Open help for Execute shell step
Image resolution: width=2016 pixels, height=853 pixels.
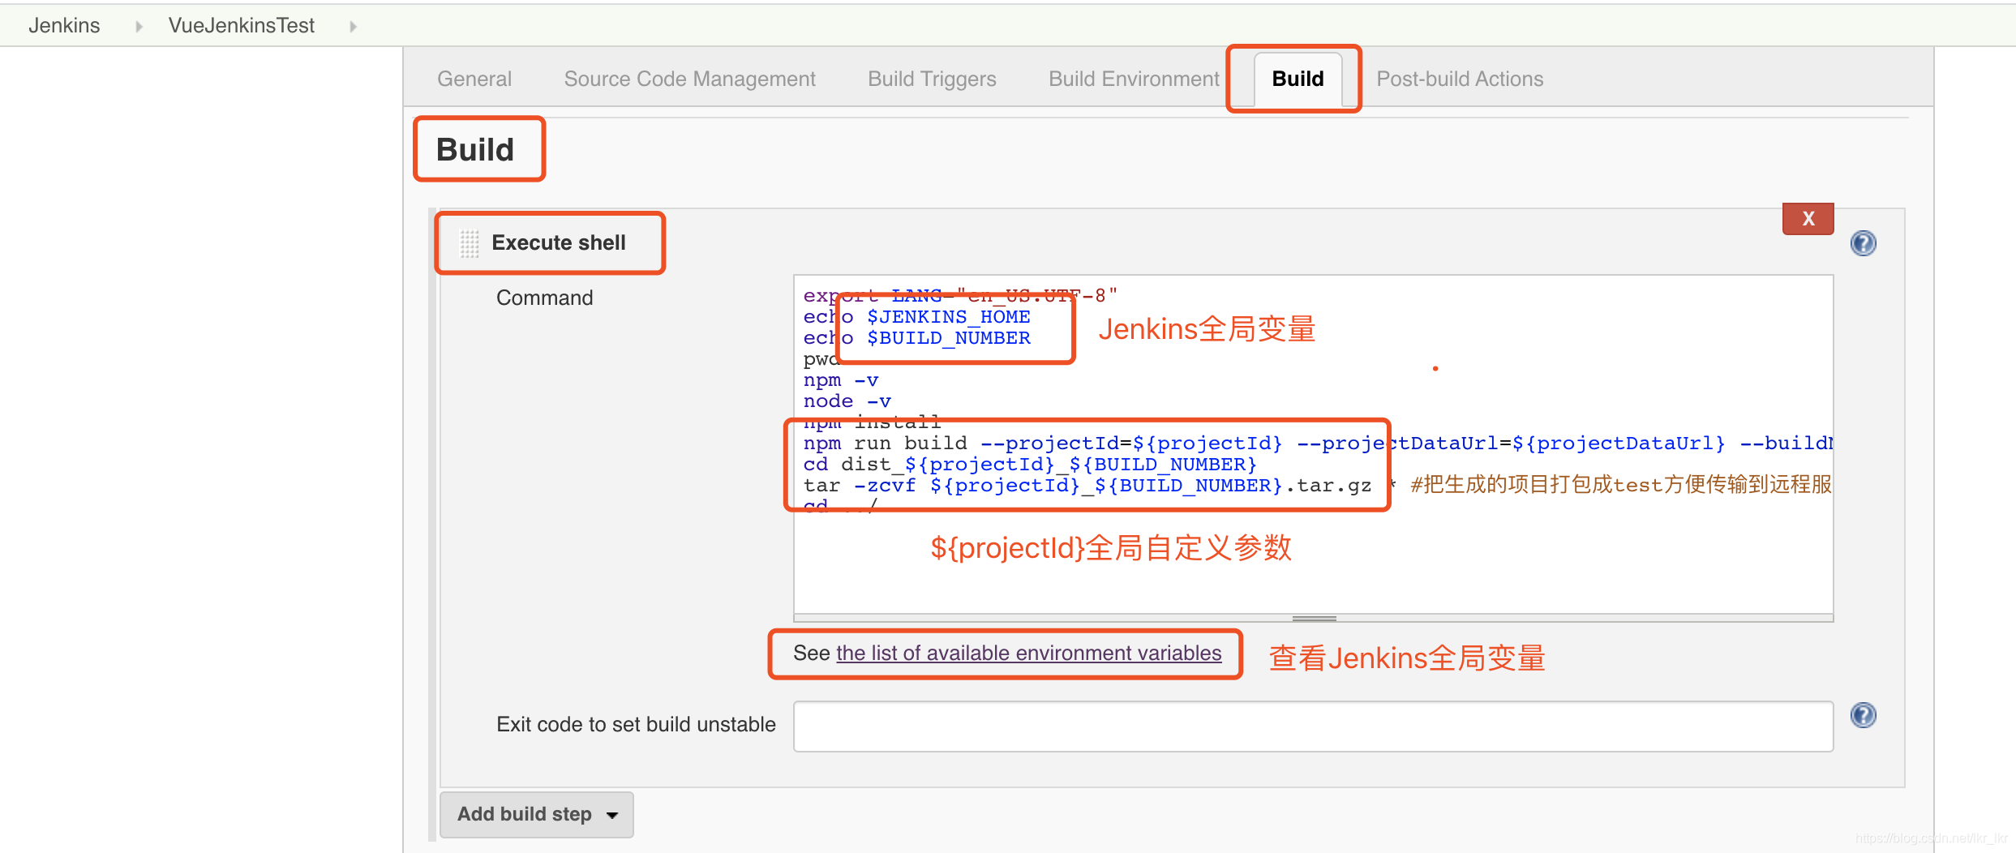(x=1863, y=243)
